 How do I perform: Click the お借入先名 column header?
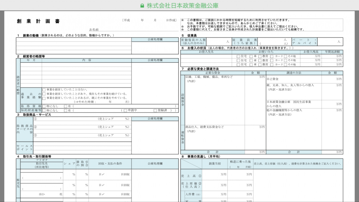click(x=206, y=52)
